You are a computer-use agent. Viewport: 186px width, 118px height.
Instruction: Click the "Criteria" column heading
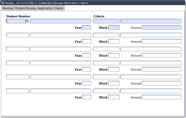[99, 16]
